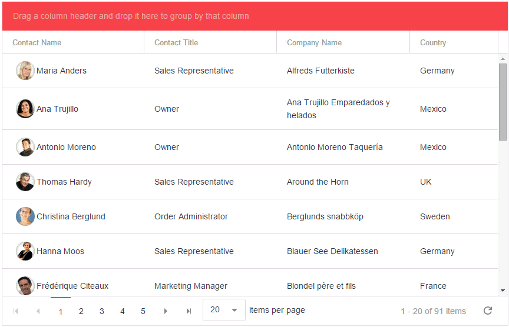Go to the previous page arrow
Image resolution: width=509 pixels, height=327 pixels.
tap(38, 311)
